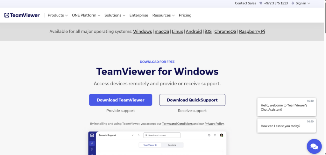This screenshot has width=326, height=155.
Task: Click the +972 3 375 1213 phone number
Action: click(276, 3)
